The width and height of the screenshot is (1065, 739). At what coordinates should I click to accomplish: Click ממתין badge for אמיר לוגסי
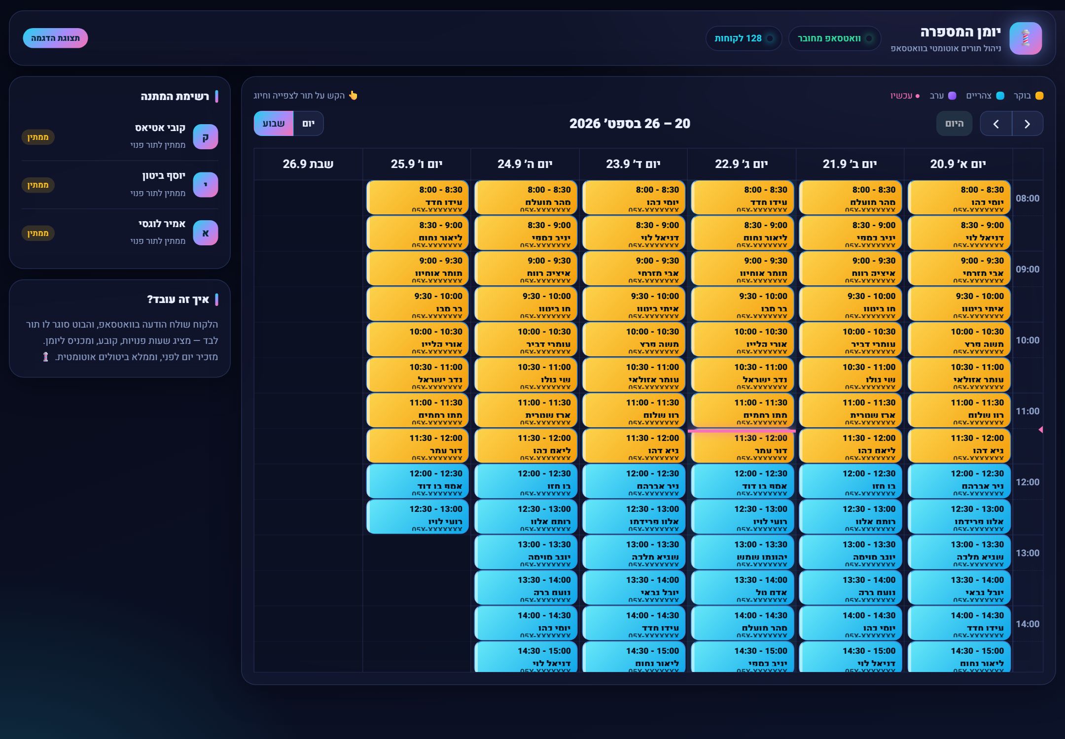pos(38,233)
